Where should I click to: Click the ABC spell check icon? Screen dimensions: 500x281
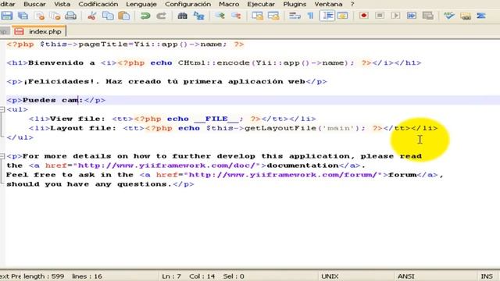click(x=449, y=16)
